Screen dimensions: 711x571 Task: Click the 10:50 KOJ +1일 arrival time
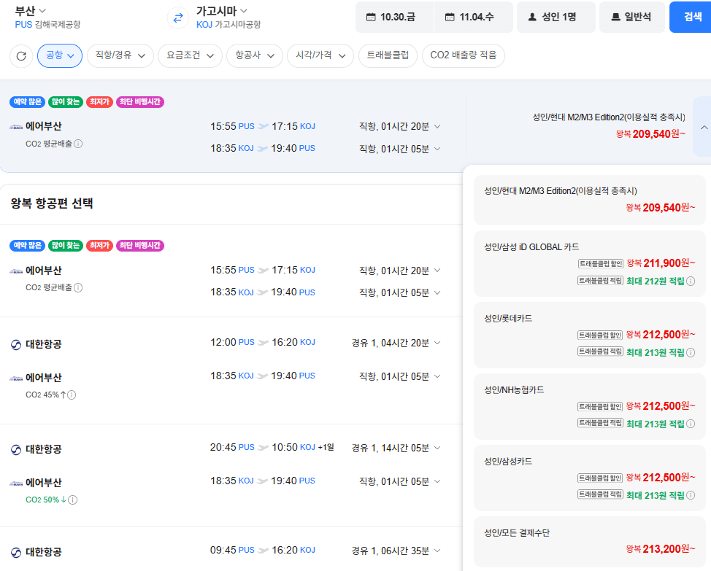(x=302, y=447)
